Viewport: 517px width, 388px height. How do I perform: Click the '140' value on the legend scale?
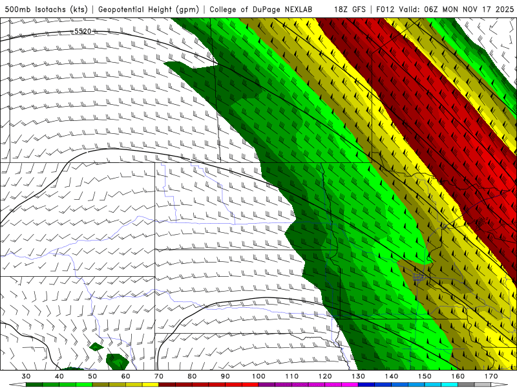point(392,376)
